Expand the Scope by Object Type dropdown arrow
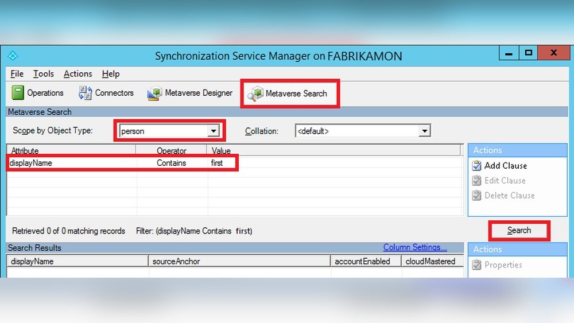 (x=214, y=131)
